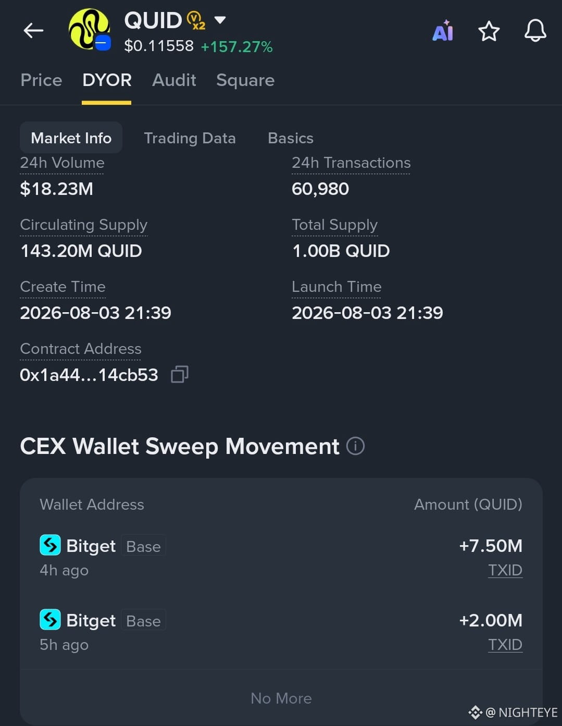This screenshot has width=562, height=726.
Task: Open TXID link for +7.50M transfer
Action: 505,570
